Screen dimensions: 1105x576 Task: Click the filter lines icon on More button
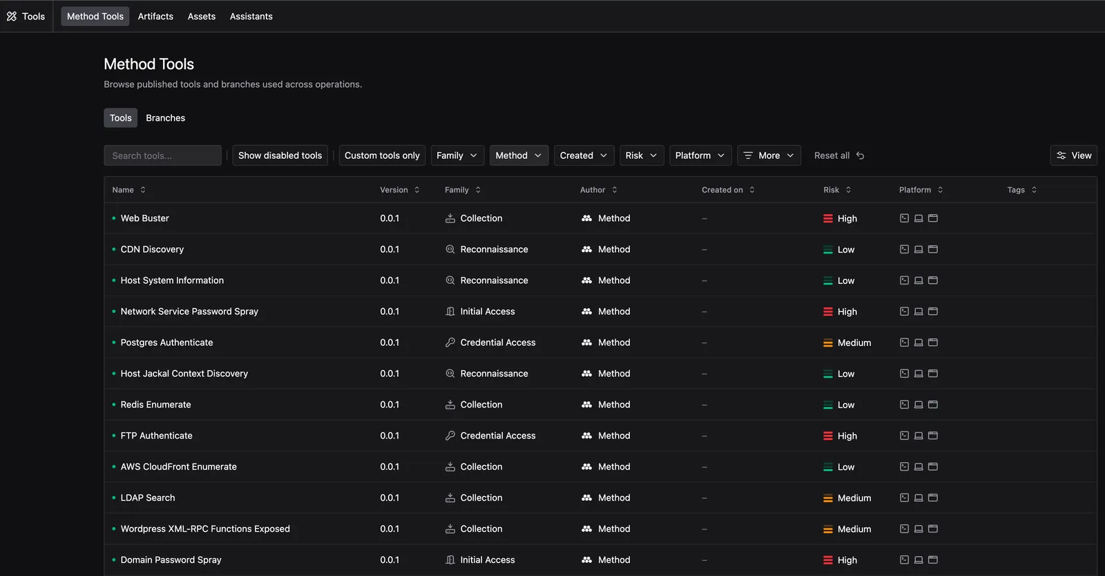[748, 155]
